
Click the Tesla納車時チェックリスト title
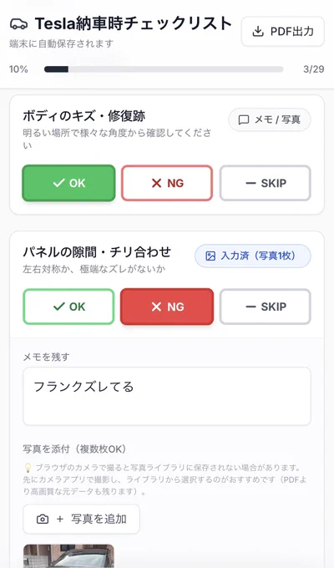tap(134, 24)
